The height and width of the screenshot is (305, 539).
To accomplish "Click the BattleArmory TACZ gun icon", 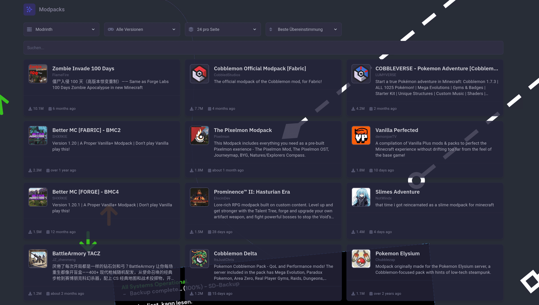I will coord(38,259).
